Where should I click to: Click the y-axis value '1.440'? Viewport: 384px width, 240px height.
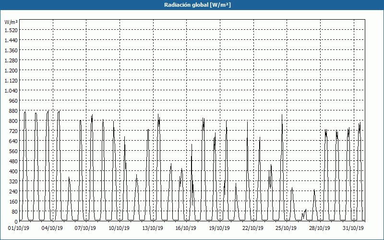click(11, 40)
